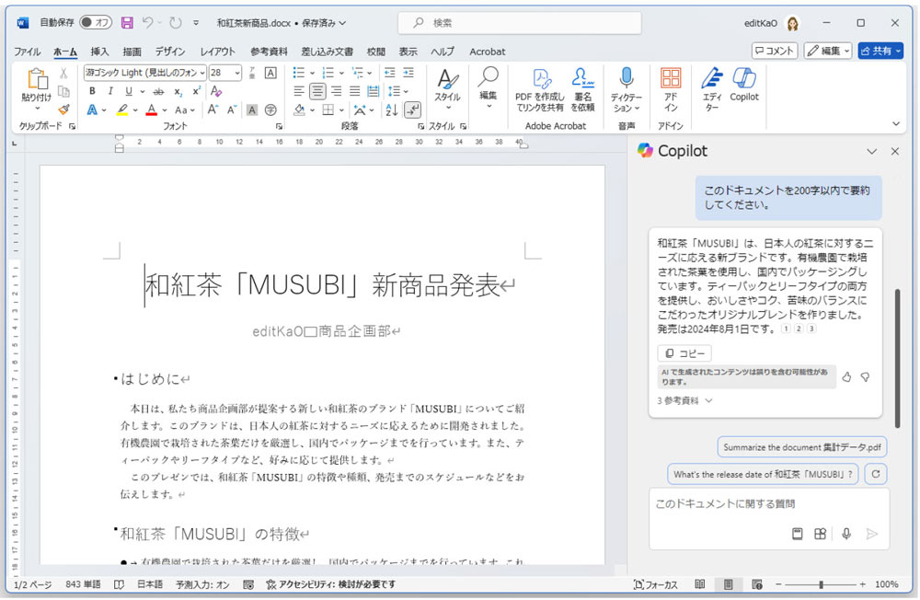Expand 3 参考資料 in Copilot response

[684, 398]
